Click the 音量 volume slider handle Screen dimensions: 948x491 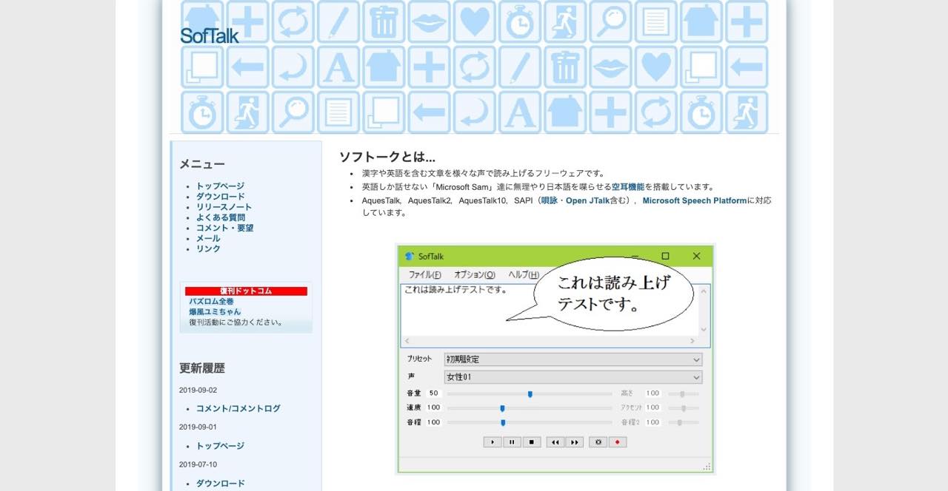click(530, 394)
